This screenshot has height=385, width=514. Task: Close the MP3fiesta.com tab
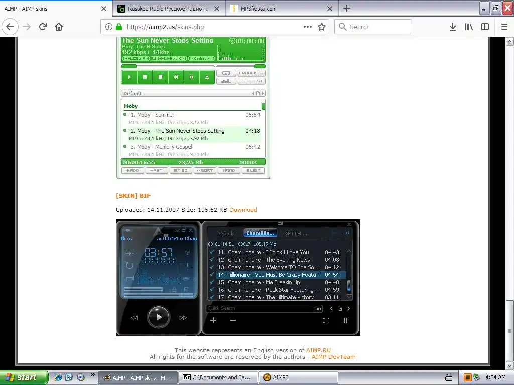[x=330, y=9]
